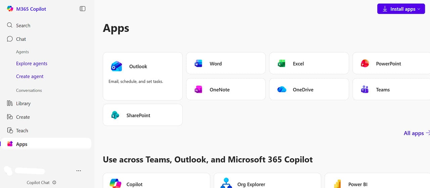Open the Excel app card
Screen dimensions: 430x188
tap(309, 63)
